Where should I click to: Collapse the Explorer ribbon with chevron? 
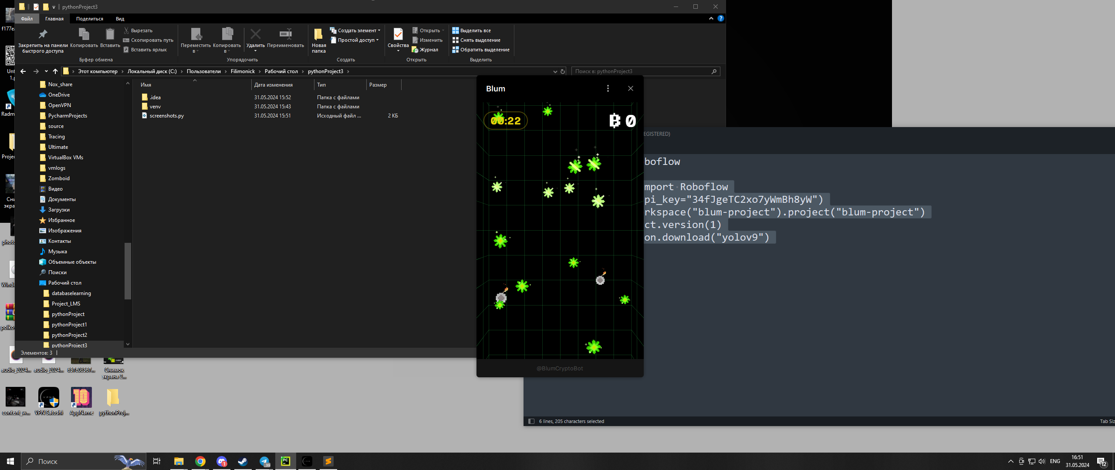point(711,18)
